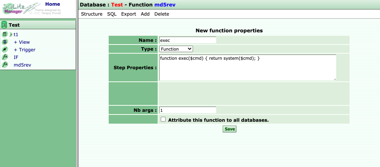Viewport: 380px width, 167px height.
Task: Add a new View
Action: [22, 42]
